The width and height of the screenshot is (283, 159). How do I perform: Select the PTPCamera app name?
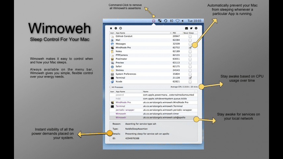pos(122,55)
